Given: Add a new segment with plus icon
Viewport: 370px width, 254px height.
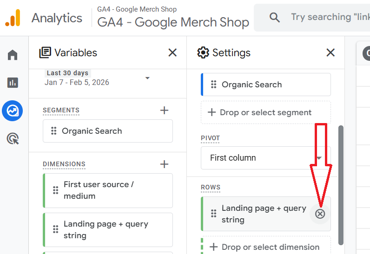Looking at the screenshot, I should click(164, 111).
